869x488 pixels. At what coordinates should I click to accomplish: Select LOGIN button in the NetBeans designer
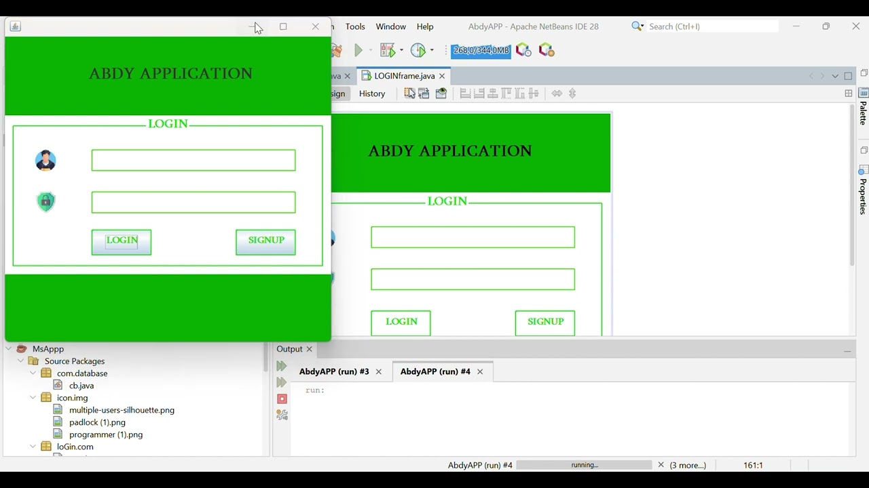[x=401, y=323]
